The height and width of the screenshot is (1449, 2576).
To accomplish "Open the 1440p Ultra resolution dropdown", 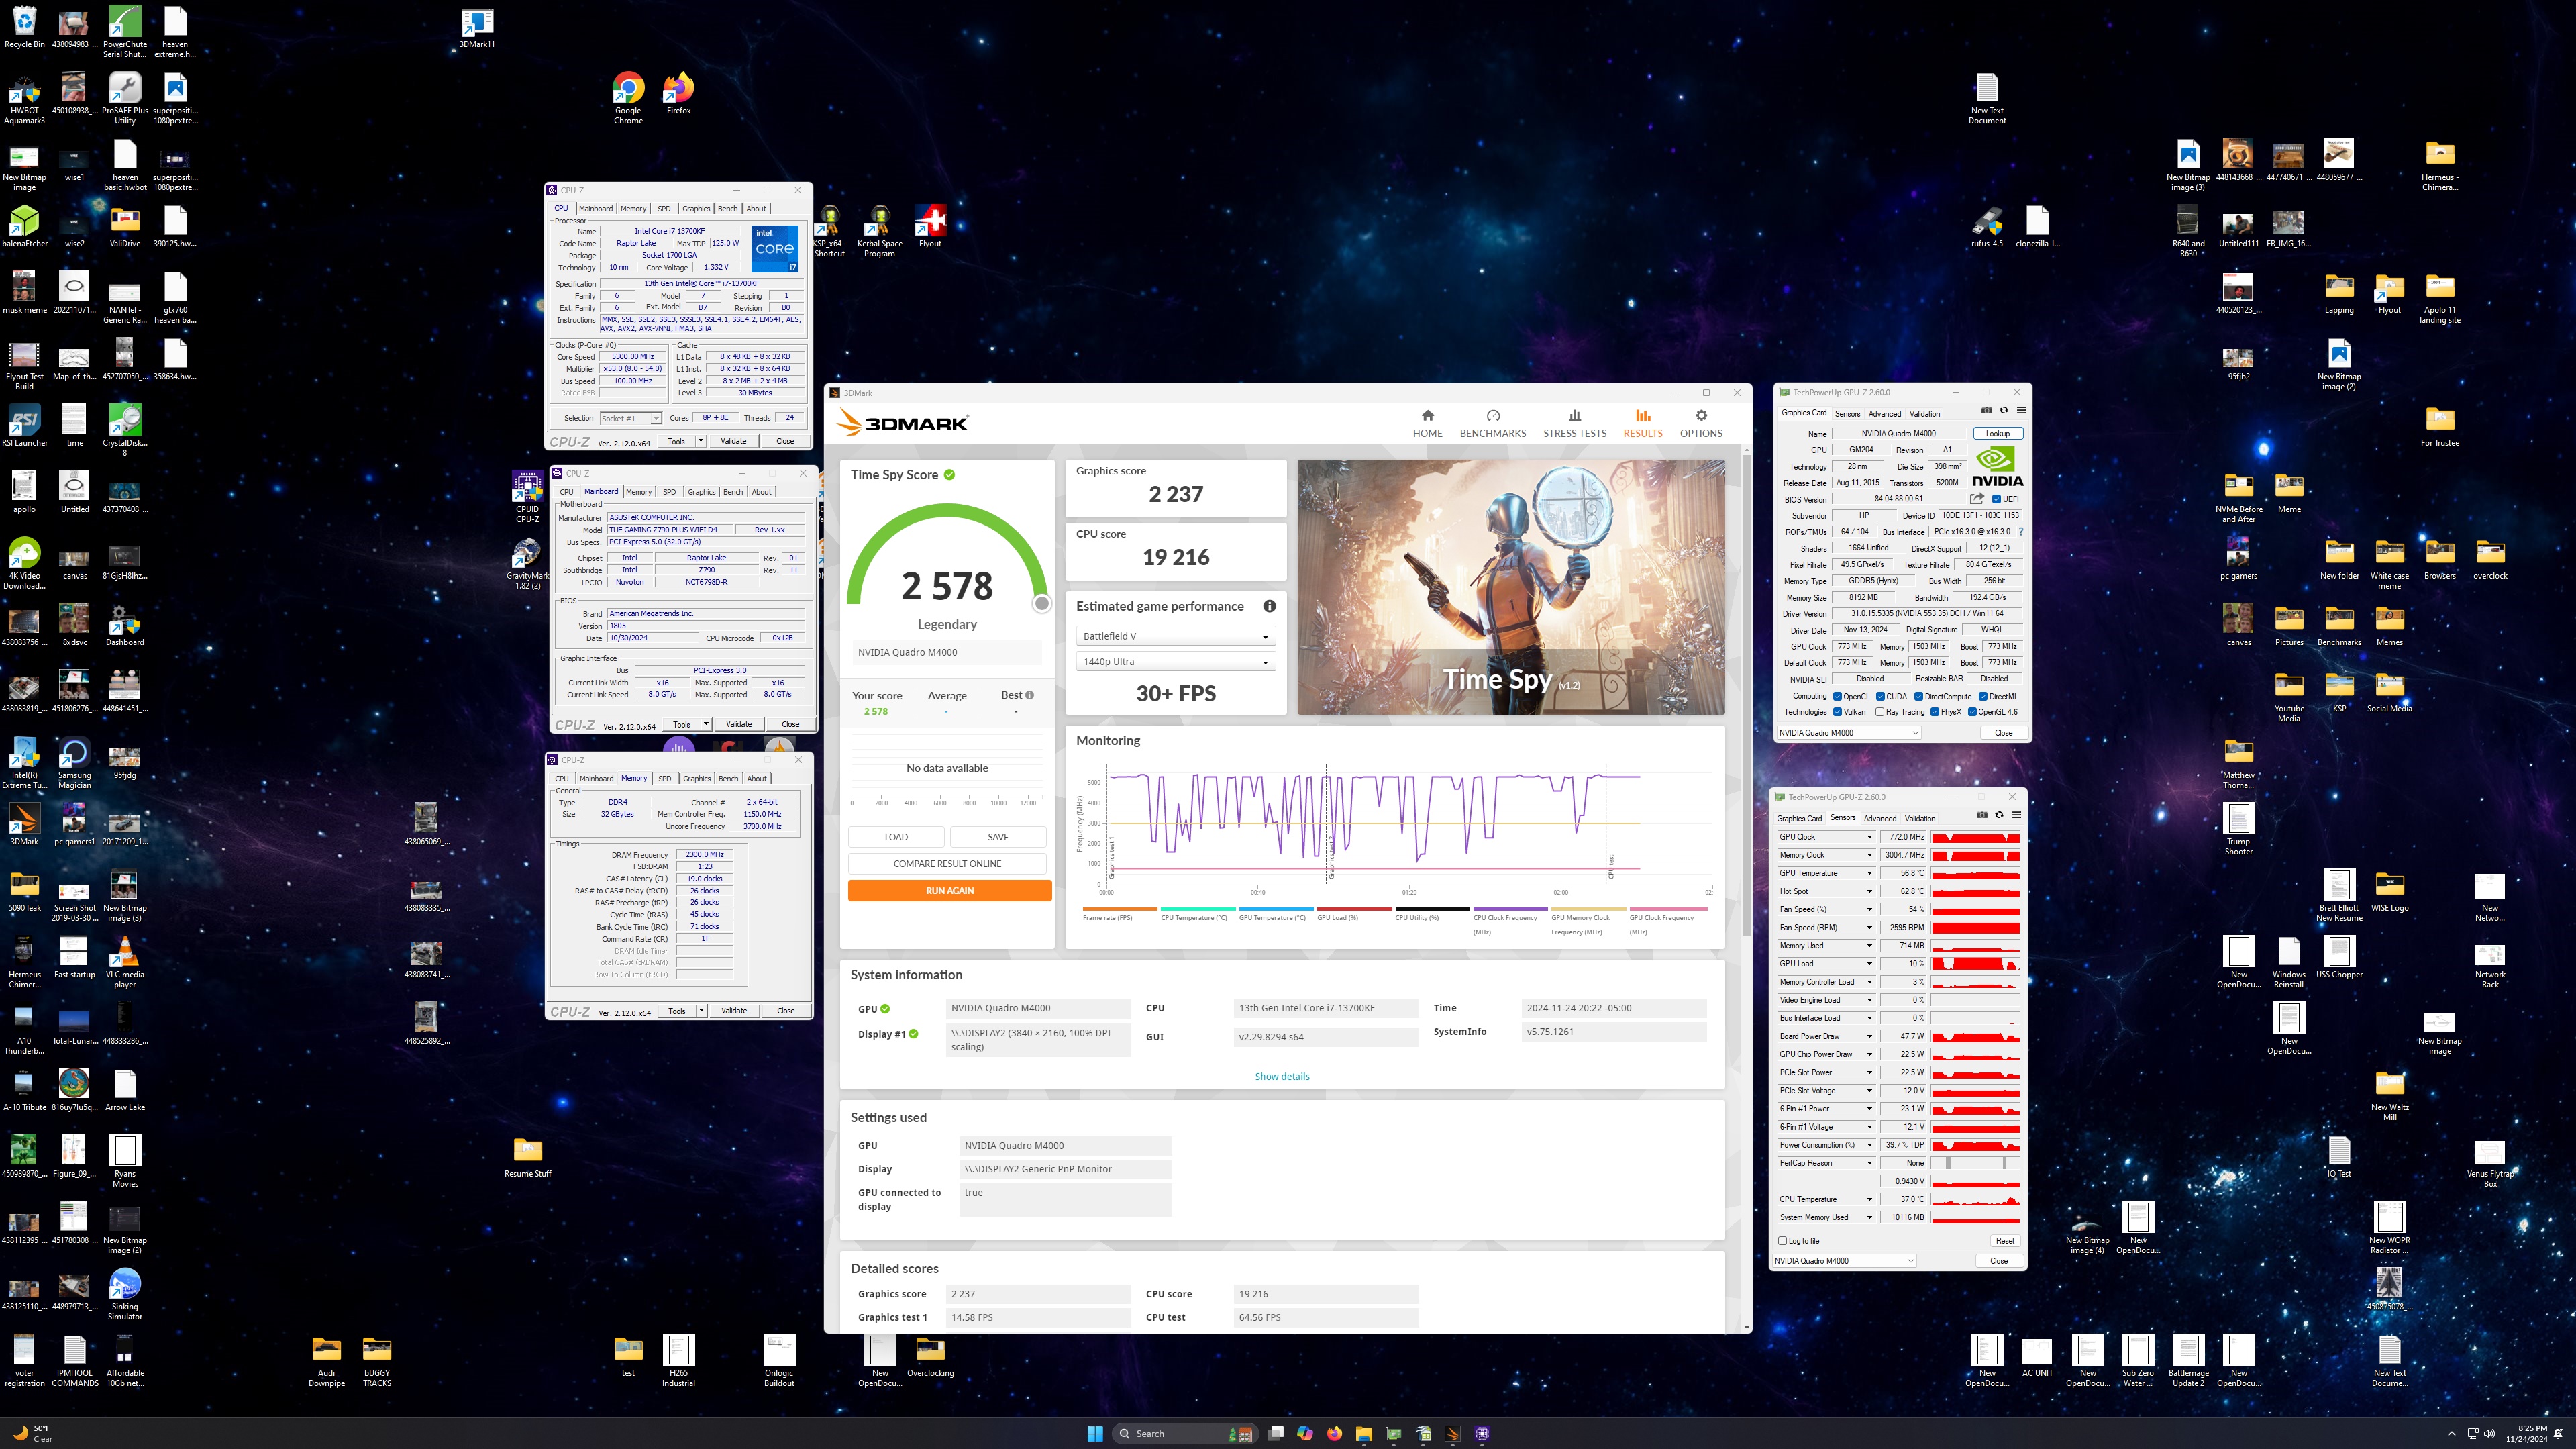I will point(1175,661).
